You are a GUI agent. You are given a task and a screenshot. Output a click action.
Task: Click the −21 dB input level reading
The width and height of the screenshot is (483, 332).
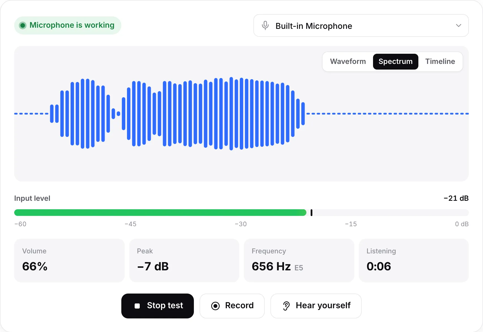coord(456,198)
